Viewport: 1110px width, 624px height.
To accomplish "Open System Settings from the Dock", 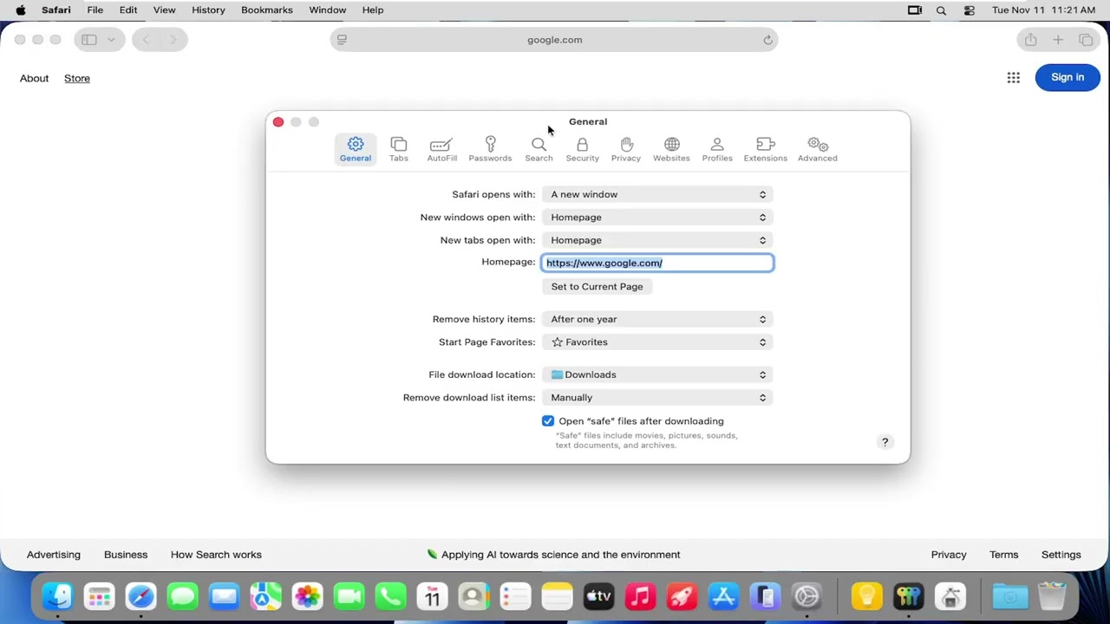I will [806, 596].
